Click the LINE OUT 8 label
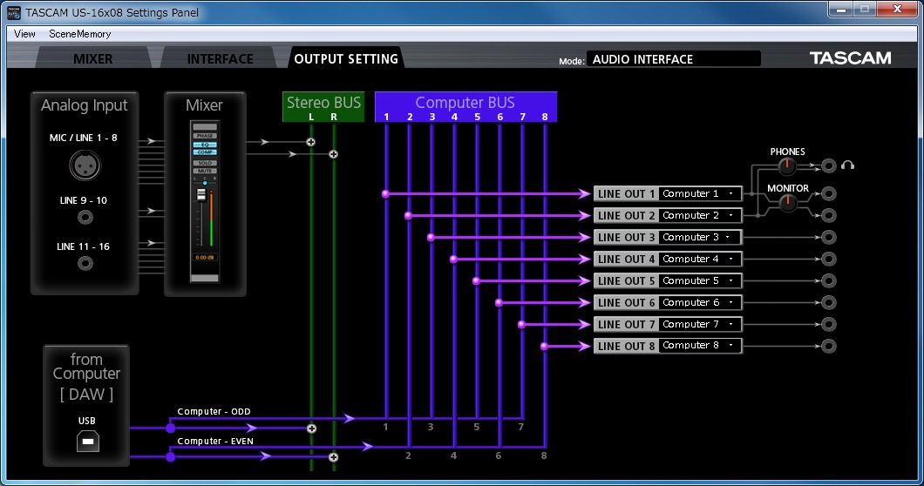The height and width of the screenshot is (486, 924). coord(626,347)
